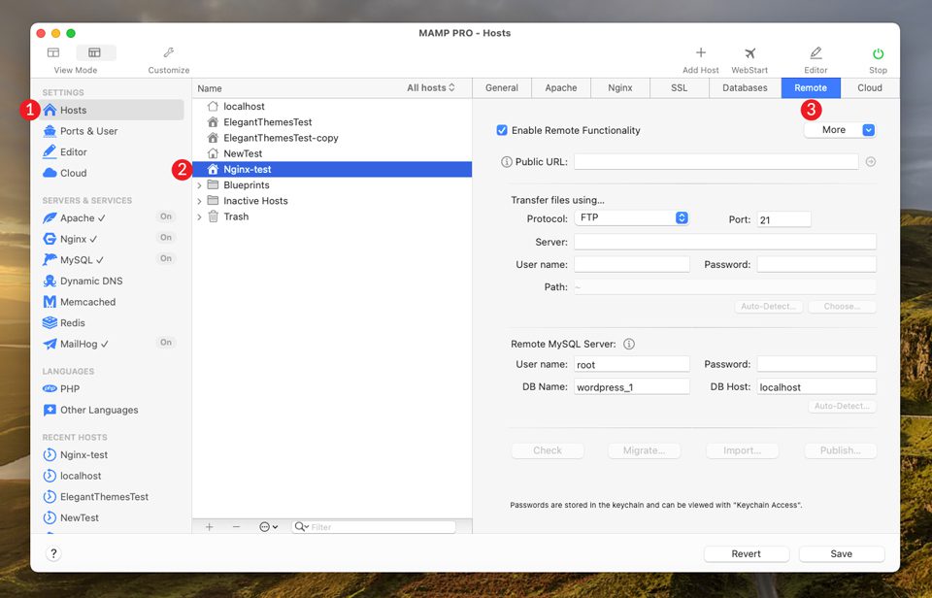This screenshot has width=932, height=598.
Task: Open the All hosts filter dropdown
Action: 431,88
